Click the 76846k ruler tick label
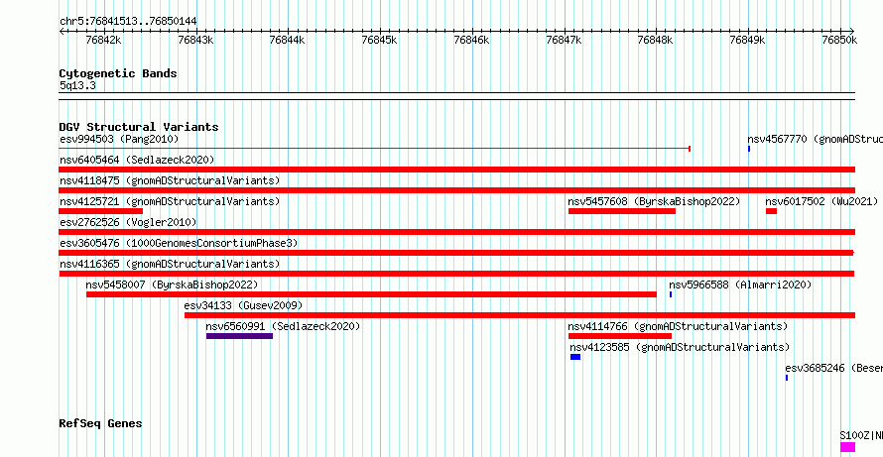This screenshot has width=883, height=457. (x=471, y=40)
